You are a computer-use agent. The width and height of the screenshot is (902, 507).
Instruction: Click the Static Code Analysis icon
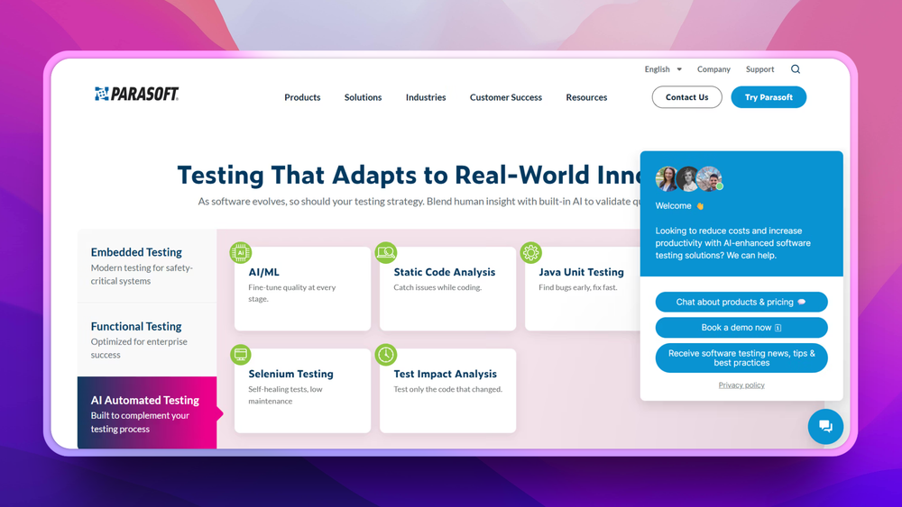click(x=386, y=253)
